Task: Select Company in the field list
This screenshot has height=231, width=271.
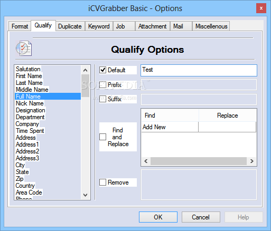Action: tap(48, 124)
